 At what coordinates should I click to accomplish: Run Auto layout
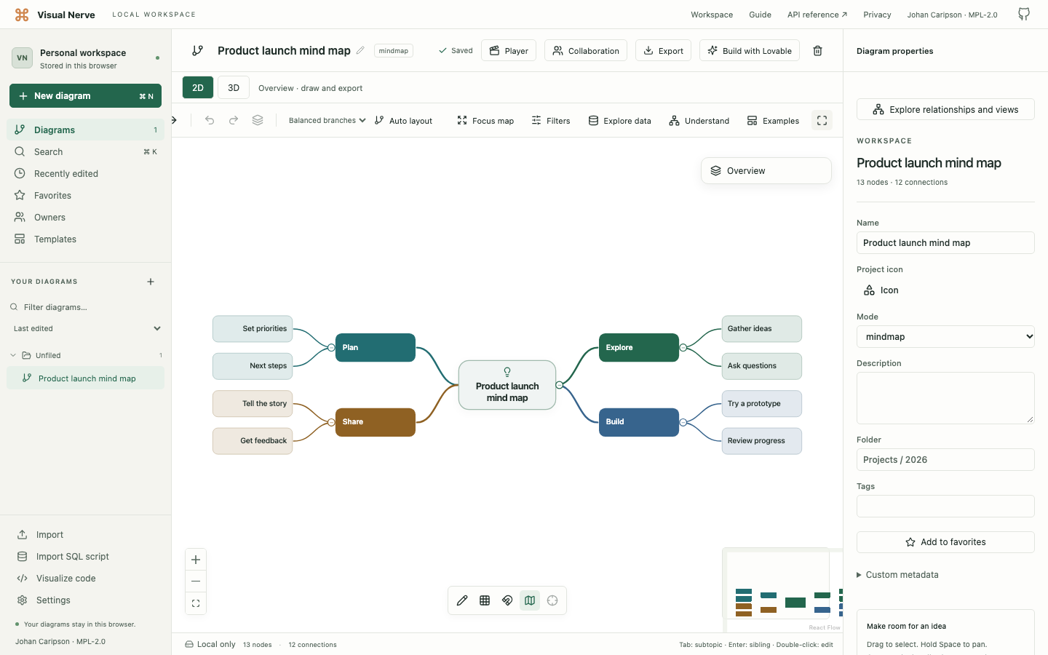pos(404,121)
